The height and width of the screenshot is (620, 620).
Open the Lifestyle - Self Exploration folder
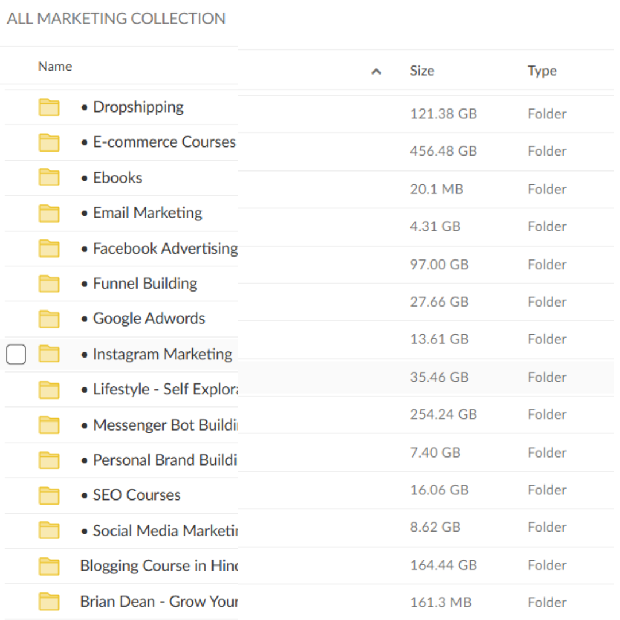[155, 389]
